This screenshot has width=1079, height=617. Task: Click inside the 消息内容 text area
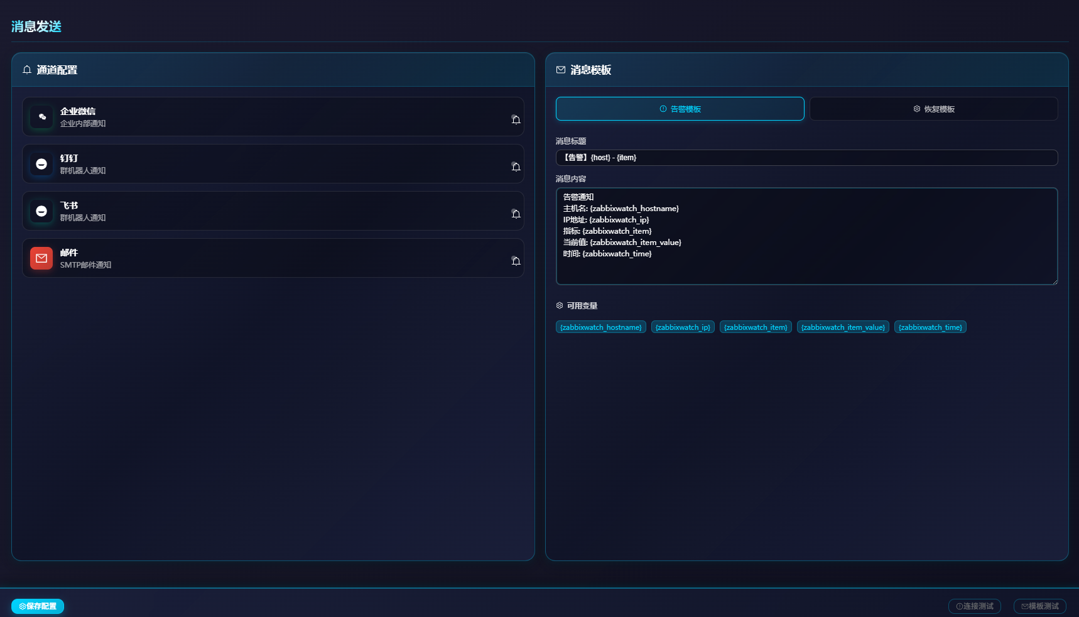coord(806,236)
